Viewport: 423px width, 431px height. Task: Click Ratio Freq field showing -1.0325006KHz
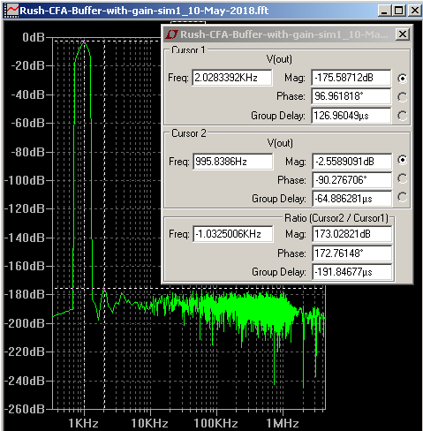[x=233, y=234]
